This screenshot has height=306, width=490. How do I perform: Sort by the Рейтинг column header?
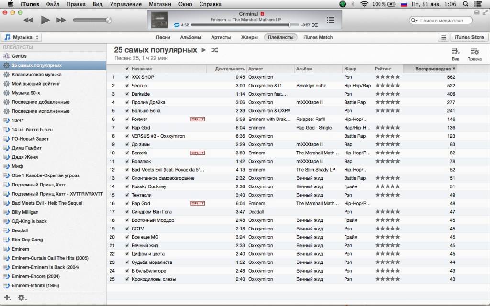pos(389,69)
